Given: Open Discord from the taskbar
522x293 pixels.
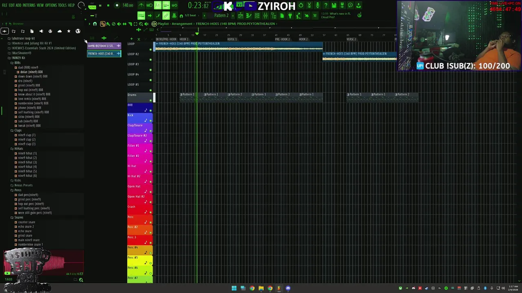Looking at the screenshot, I should point(288,288).
